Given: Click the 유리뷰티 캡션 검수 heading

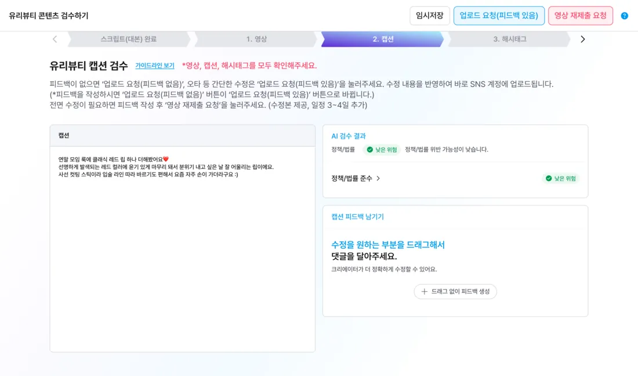Looking at the screenshot, I should (89, 66).
